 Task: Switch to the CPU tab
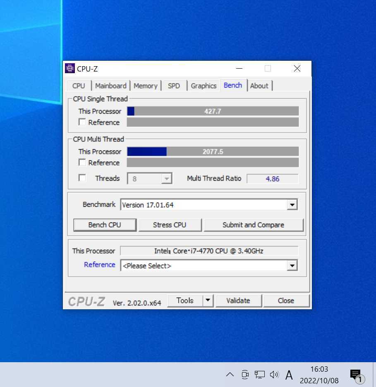pos(79,86)
